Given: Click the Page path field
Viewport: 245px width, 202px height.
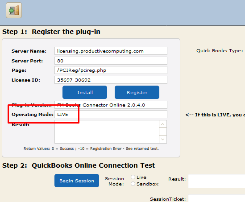Looking at the screenshot, I should pyautogui.click(x=111, y=70).
